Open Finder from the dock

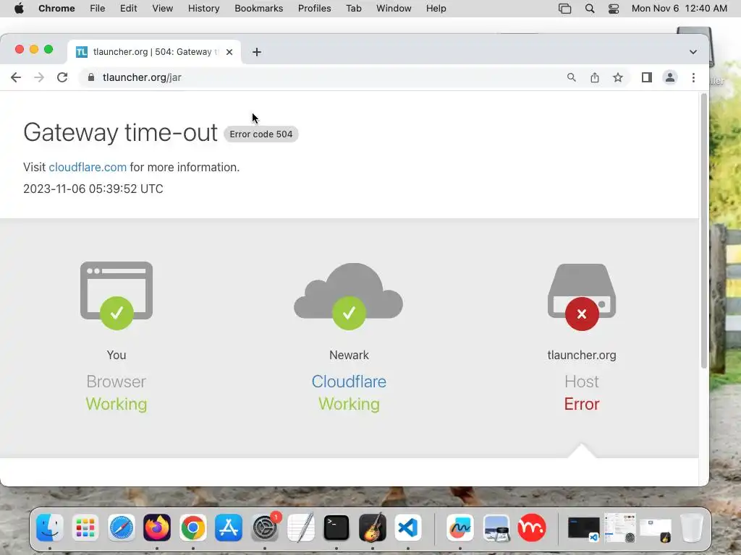50,528
